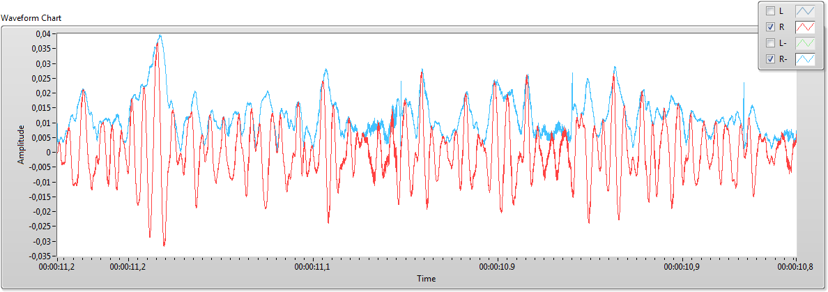The width and height of the screenshot is (828, 292).
Task: Click the 0,01 y-axis tick label
Action: pos(43,123)
